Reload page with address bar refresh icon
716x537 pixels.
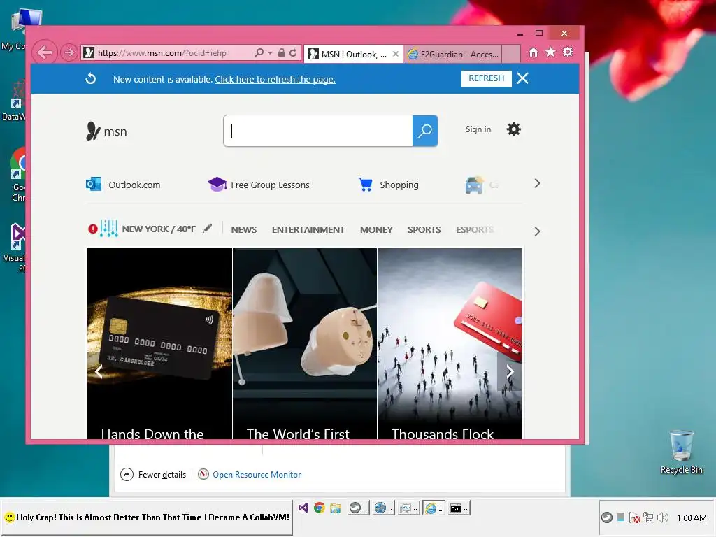click(x=293, y=52)
